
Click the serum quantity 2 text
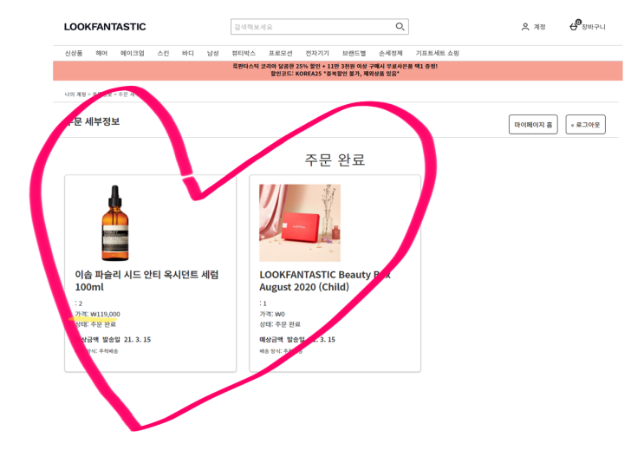coord(80,303)
